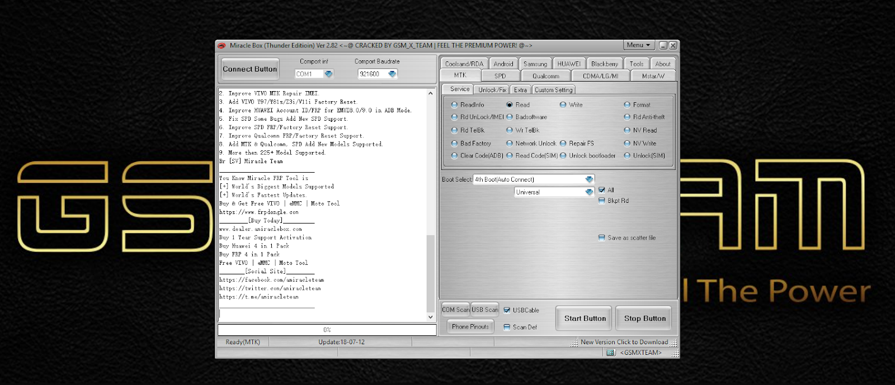895x385 pixels.
Task: Switch to the Qualcomm tab
Action: pos(546,75)
